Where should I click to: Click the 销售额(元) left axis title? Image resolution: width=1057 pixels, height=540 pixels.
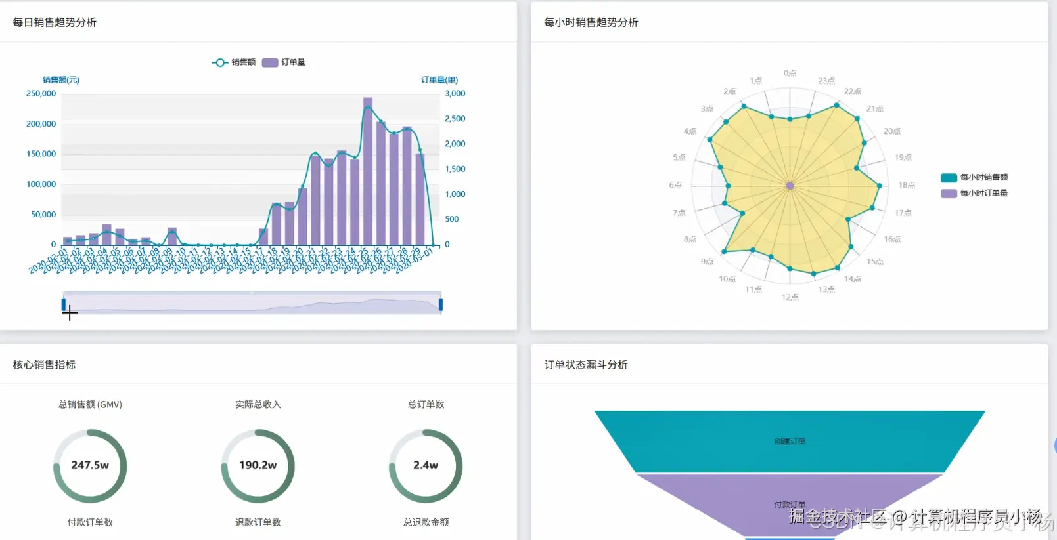click(61, 80)
